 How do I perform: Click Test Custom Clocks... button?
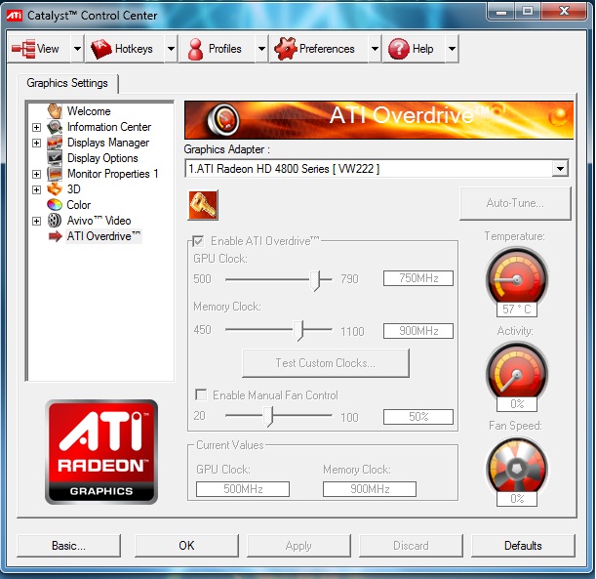pyautogui.click(x=326, y=363)
